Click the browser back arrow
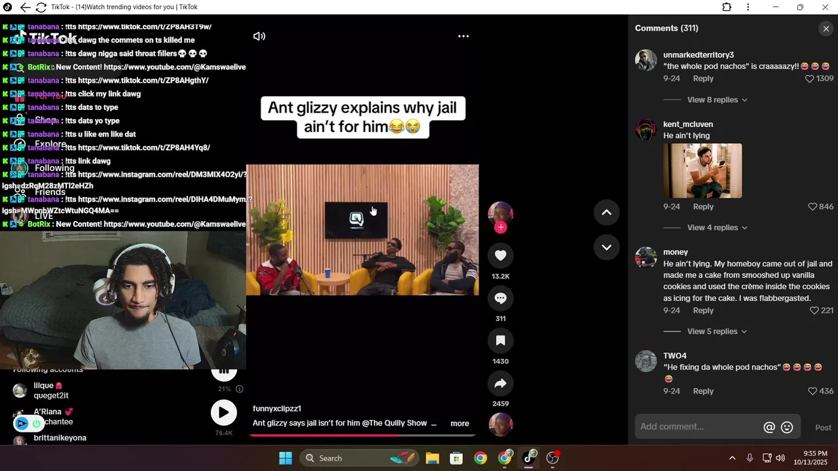This screenshot has width=838, height=471. pos(25,7)
